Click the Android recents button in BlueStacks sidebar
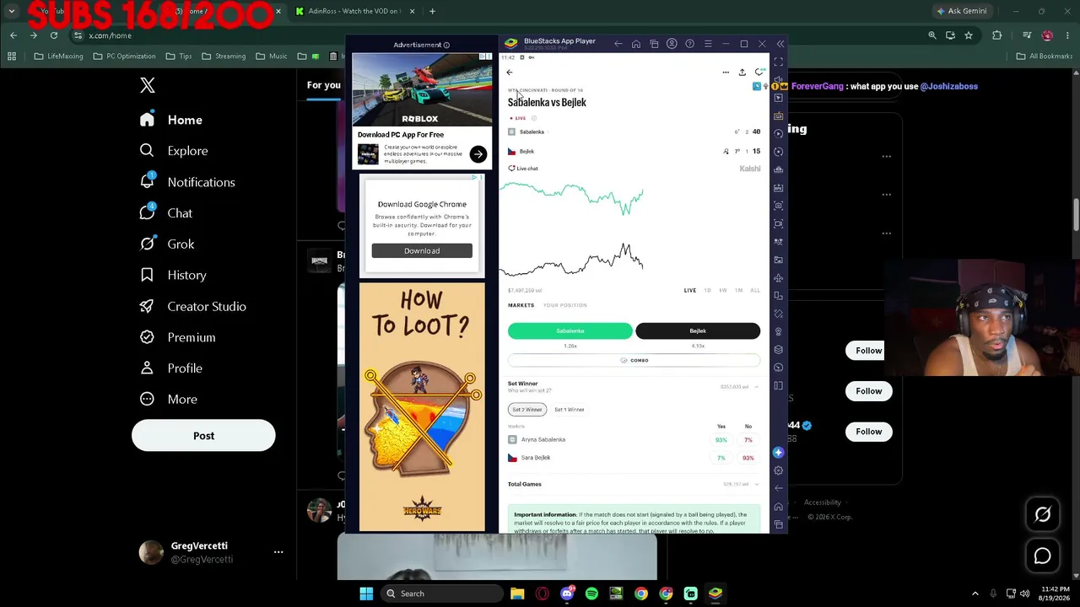 [778, 524]
